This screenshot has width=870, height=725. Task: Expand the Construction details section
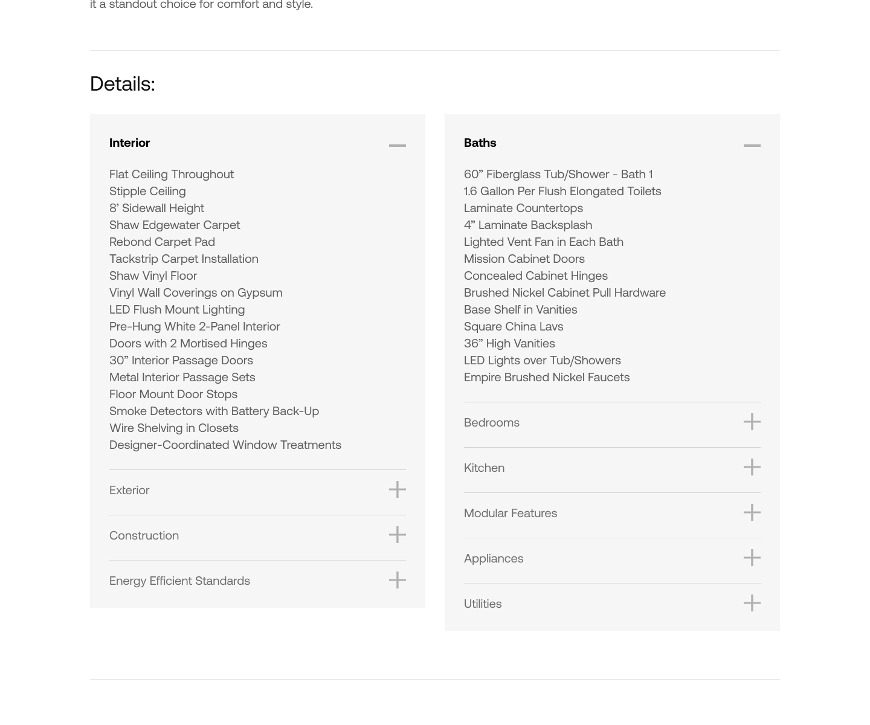[x=144, y=535]
